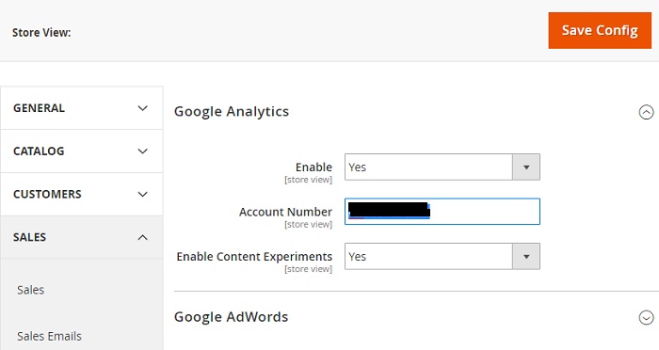Expand the CUSTOMERS sidebar section
The image size is (659, 350).
[82, 194]
